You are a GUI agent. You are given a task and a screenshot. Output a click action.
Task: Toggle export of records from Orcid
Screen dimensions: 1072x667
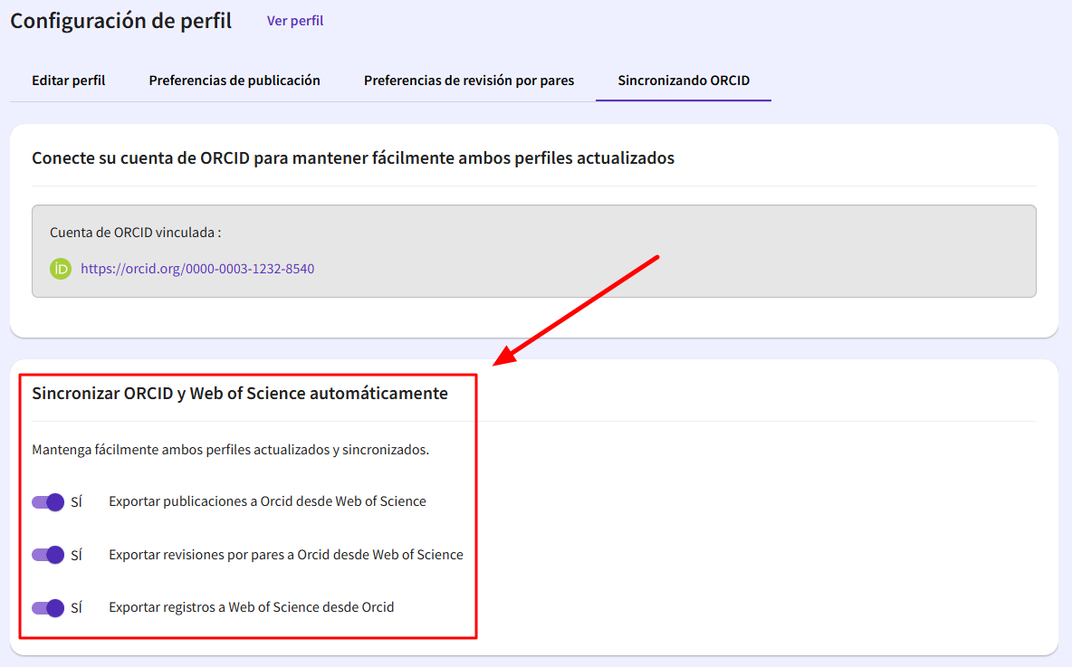[x=48, y=607]
